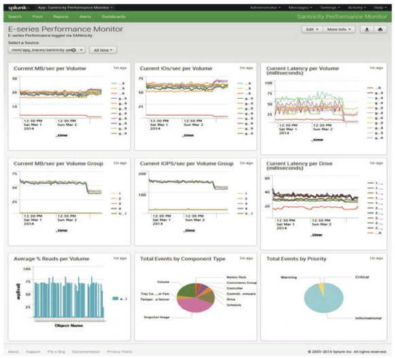Open the Help dropdown
Image resolution: width=395 pixels, height=358 pixels.
(380, 7)
